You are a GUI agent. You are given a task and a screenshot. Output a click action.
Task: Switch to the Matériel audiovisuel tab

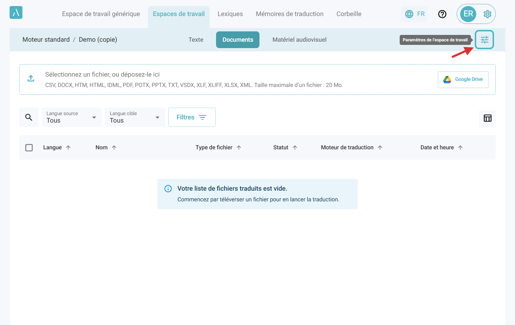pos(299,40)
